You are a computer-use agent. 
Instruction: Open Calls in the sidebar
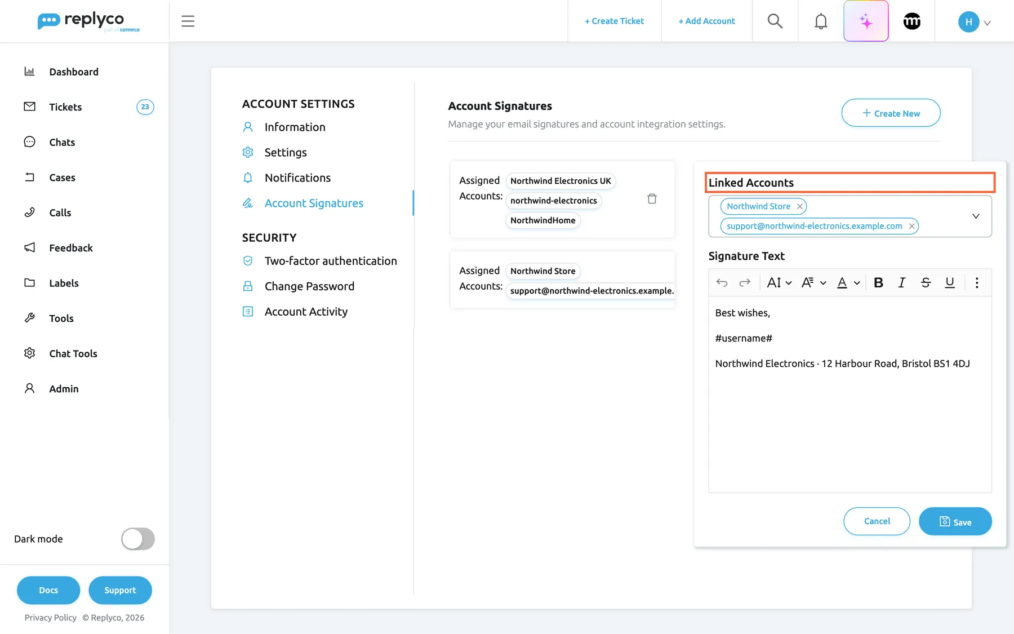pos(60,212)
